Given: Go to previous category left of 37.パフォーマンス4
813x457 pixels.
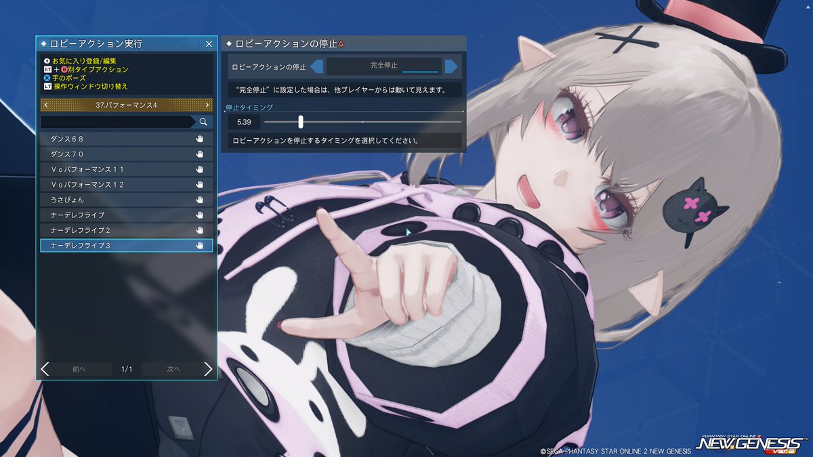Looking at the screenshot, I should (45, 105).
